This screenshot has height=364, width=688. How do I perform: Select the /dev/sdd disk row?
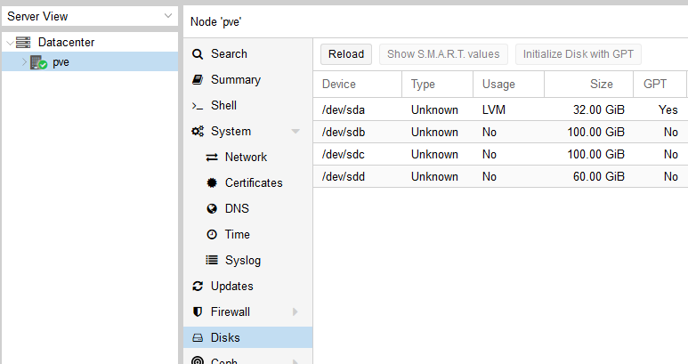coord(500,176)
